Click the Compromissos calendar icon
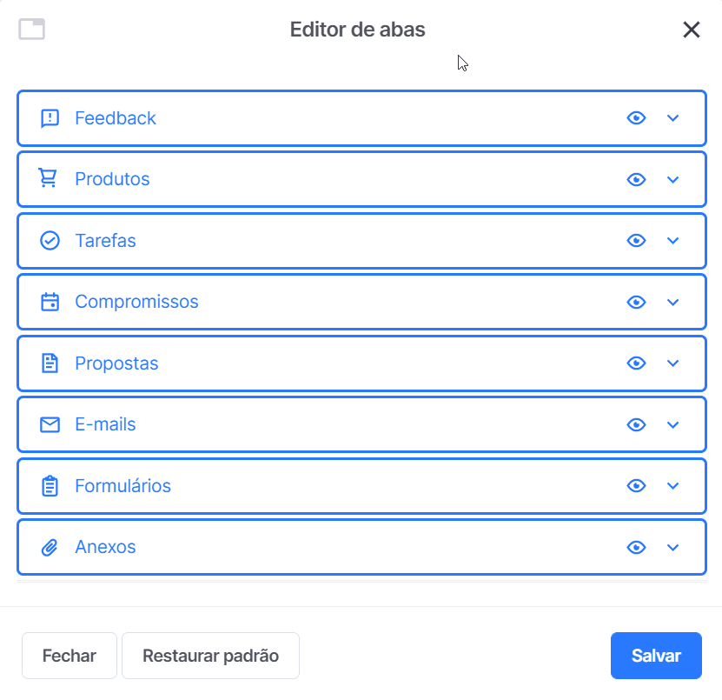Viewport: 722px width, 700px height. (50, 302)
